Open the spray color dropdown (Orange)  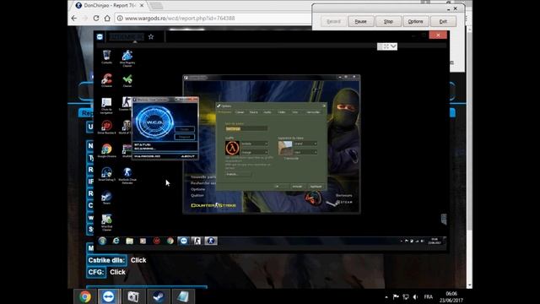click(254, 152)
